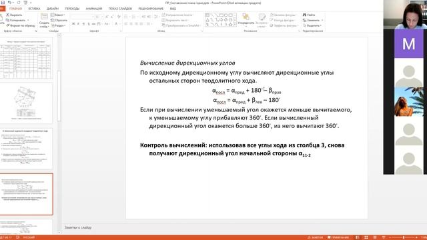Select the text box shape in gallery
The width and height of the screenshot is (427, 240).
pos(207,15)
